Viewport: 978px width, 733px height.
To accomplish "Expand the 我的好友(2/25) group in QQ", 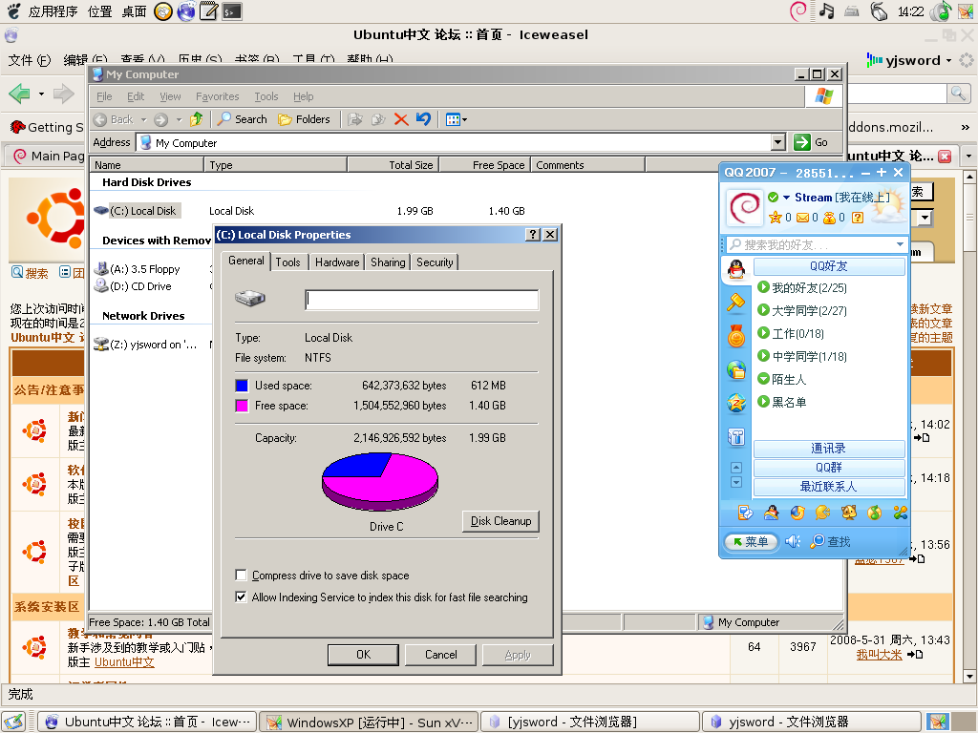I will click(763, 286).
